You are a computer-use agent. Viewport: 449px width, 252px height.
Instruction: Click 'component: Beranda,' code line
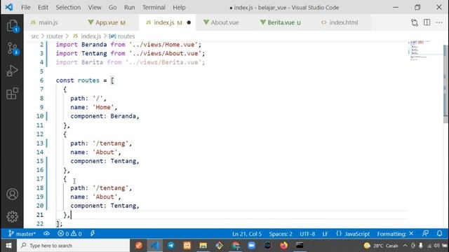point(105,116)
